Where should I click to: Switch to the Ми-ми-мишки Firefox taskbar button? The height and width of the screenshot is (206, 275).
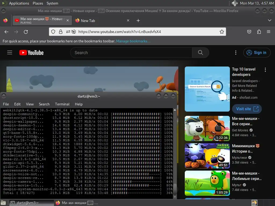click(77, 203)
